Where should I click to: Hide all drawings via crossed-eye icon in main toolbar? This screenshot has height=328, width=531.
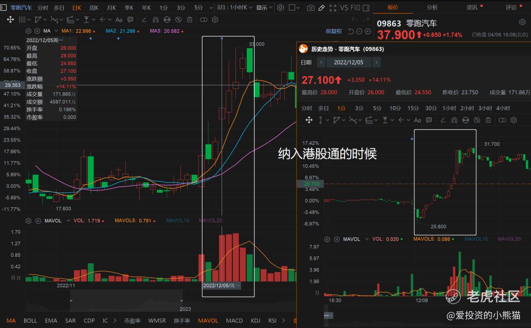pyautogui.click(x=178, y=20)
